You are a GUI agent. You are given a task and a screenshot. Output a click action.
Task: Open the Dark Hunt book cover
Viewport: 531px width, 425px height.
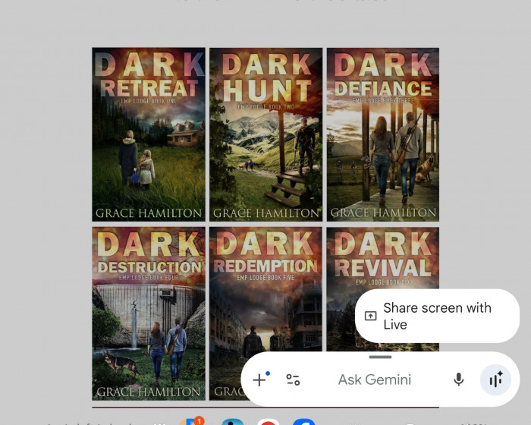click(265, 134)
